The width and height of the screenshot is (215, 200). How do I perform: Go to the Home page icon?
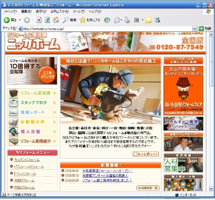click(56, 20)
